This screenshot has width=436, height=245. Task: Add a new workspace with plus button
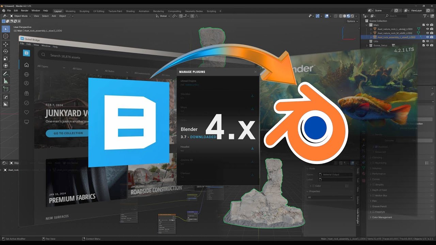(220, 11)
